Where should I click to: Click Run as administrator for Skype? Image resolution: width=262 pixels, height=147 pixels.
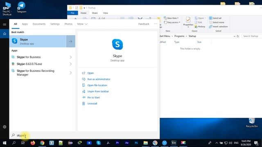pos(99,79)
